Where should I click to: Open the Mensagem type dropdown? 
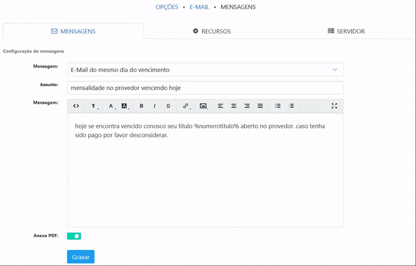pos(205,69)
